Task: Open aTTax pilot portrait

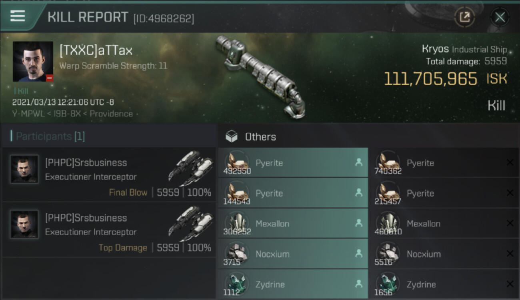Action: click(x=33, y=62)
